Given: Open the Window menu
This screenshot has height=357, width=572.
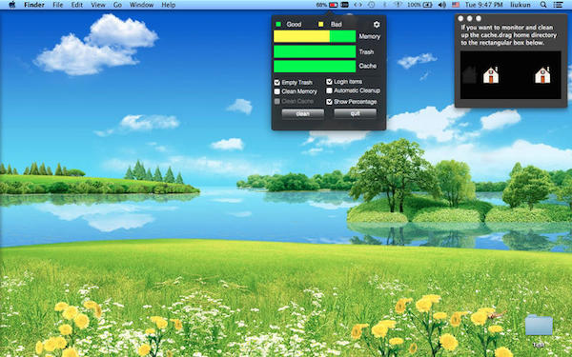Looking at the screenshot, I should [x=141, y=5].
